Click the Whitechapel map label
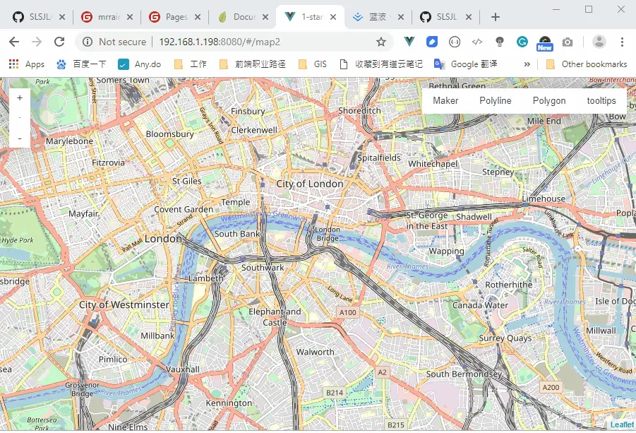 tap(433, 164)
